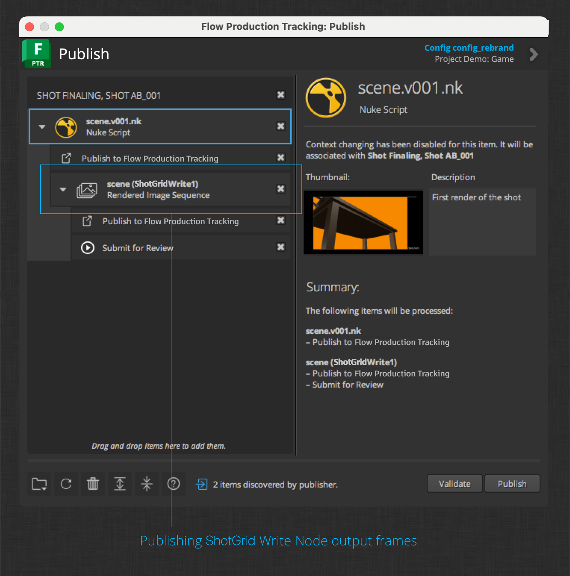The width and height of the screenshot is (570, 576).
Task: Click the Nuke icon in the scene.v001.nk tree row
Action: [x=66, y=127]
